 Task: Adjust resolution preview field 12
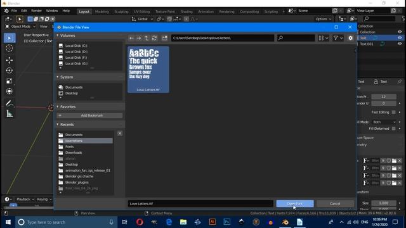(384, 97)
